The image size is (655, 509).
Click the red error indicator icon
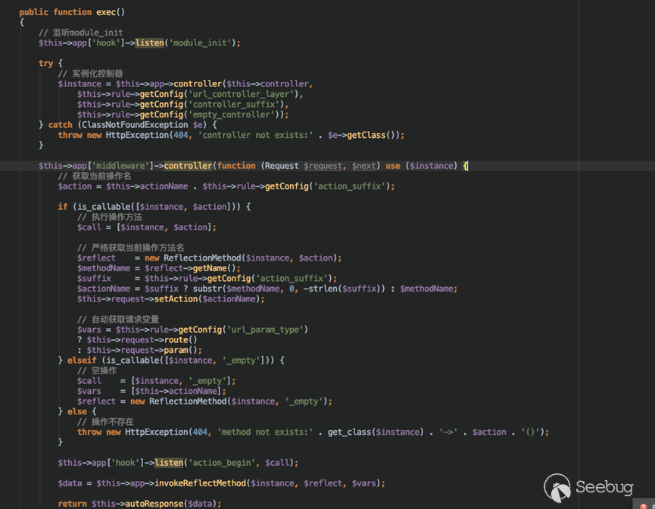tap(643, 505)
